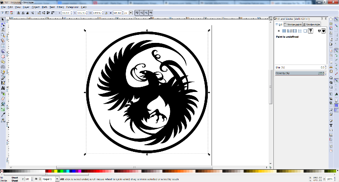Select the evenodd fill rule button
Screen dimensions: 339x182
[319, 31]
